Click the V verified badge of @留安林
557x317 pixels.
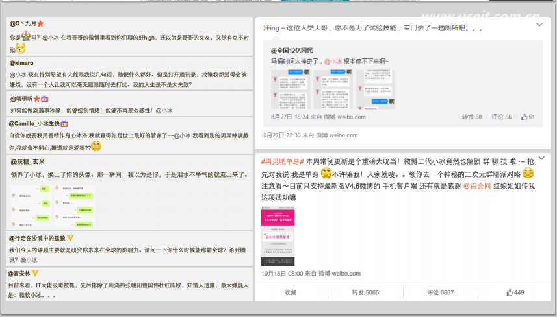click(35, 273)
